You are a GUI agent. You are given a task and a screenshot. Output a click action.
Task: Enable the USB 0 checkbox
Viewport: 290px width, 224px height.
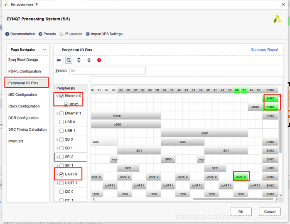click(x=61, y=122)
